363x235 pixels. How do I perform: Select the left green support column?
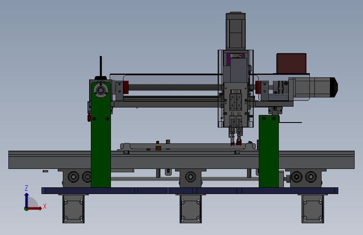tap(101, 135)
